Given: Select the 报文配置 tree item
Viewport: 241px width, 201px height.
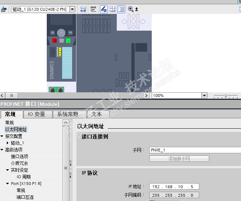Looking at the screenshot, I should pyautogui.click(x=14, y=136).
